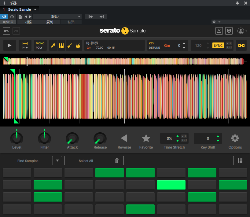Viewport: 250px width, 217px height.
Task: Pin the plugin window with the pushpin icon
Action: pyautogui.click(x=237, y=3)
